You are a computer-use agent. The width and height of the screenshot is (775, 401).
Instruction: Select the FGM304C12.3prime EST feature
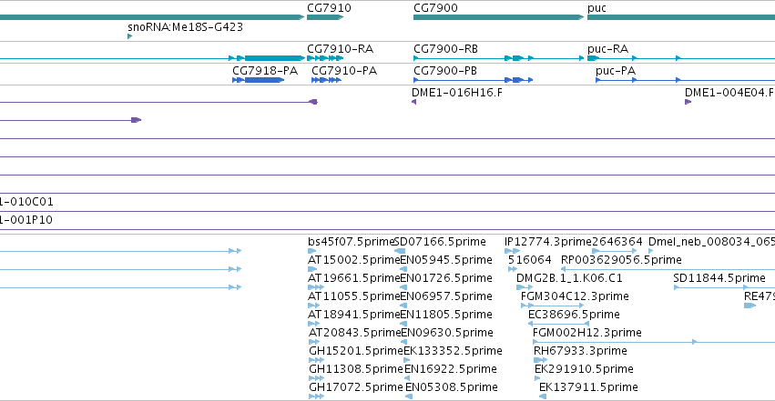(x=552, y=306)
